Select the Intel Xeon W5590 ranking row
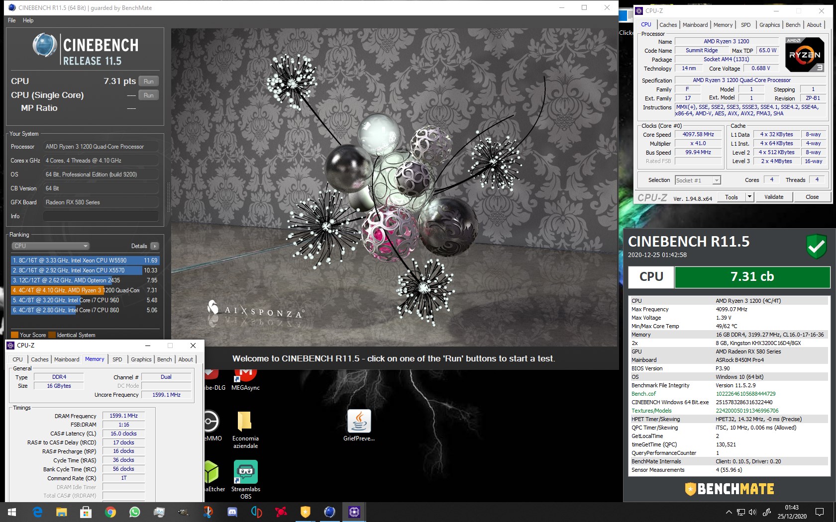 [85, 261]
